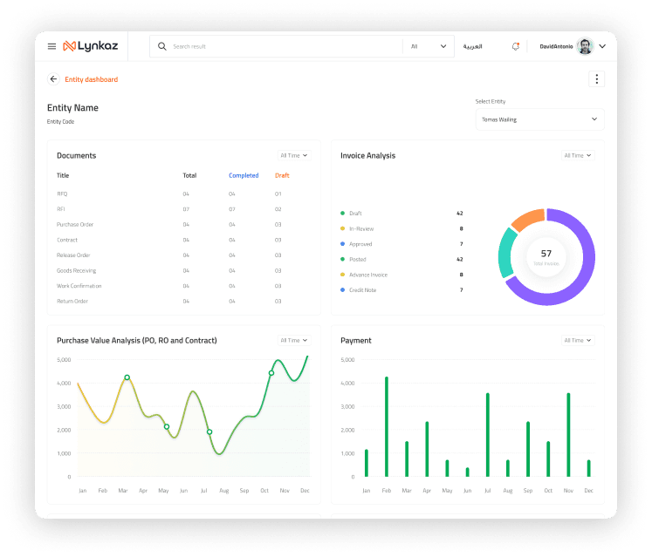Screen dimensions: 652x557
Task: Click the Completed column header
Action: [244, 175]
